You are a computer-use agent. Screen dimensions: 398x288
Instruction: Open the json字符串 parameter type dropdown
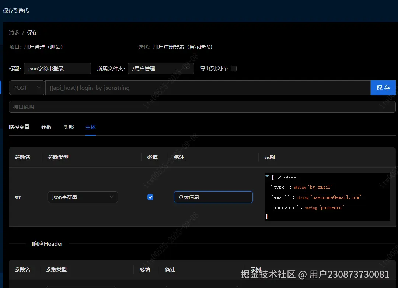(x=83, y=197)
